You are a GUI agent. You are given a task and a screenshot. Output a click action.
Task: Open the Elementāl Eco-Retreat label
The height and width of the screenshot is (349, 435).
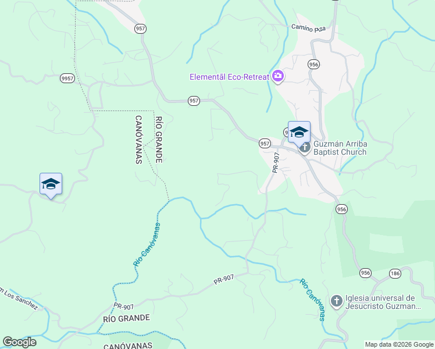pos(229,77)
